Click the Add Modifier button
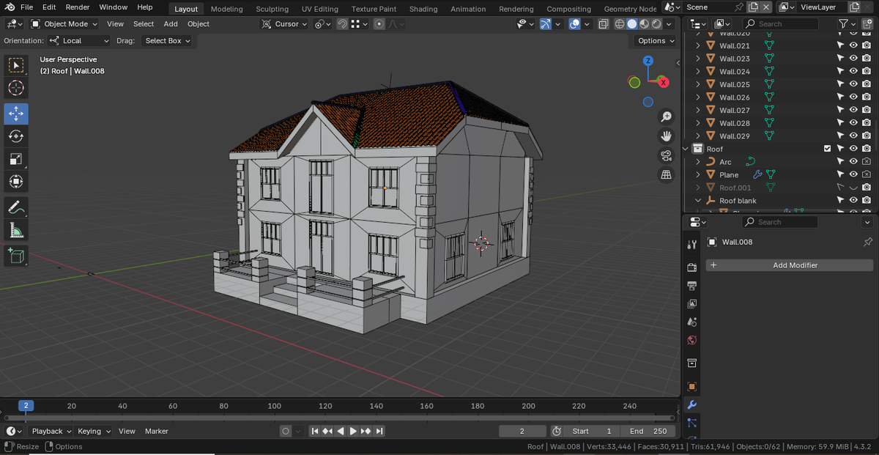The height and width of the screenshot is (455, 879). [x=790, y=265]
